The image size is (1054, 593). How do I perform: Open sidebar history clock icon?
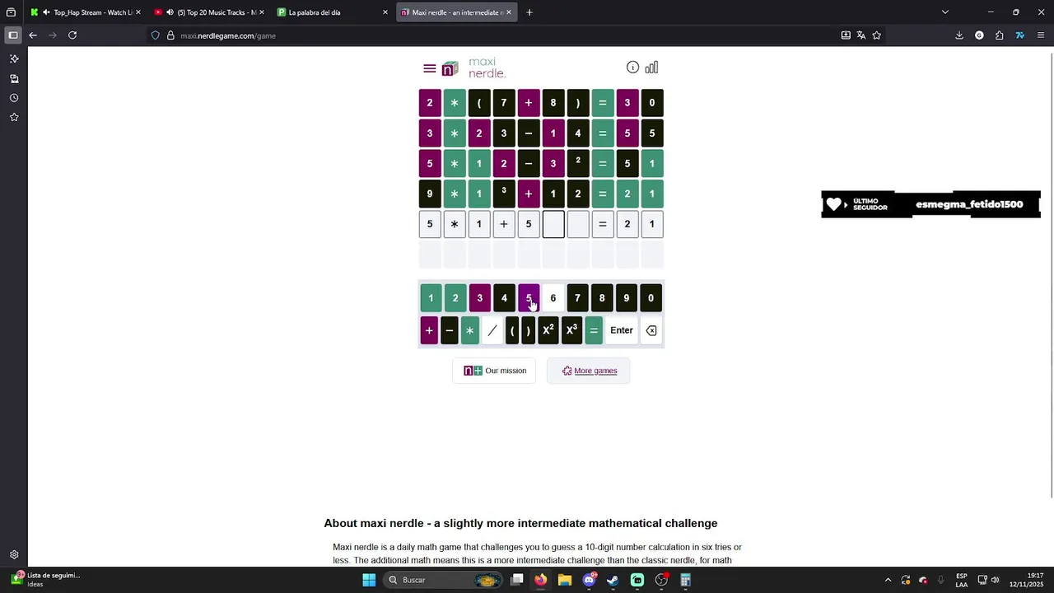pos(14,98)
